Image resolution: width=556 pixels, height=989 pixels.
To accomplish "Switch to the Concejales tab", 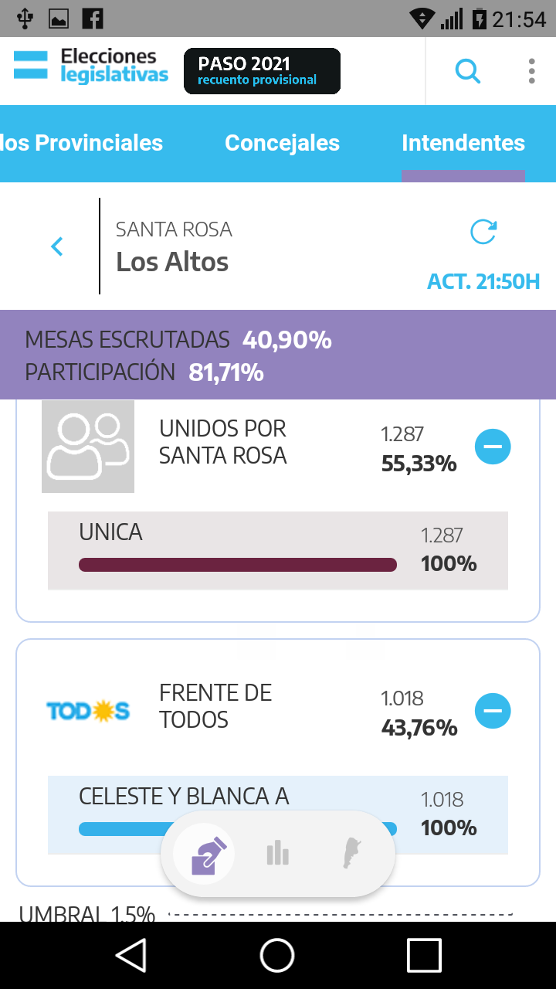I will tap(282, 143).
